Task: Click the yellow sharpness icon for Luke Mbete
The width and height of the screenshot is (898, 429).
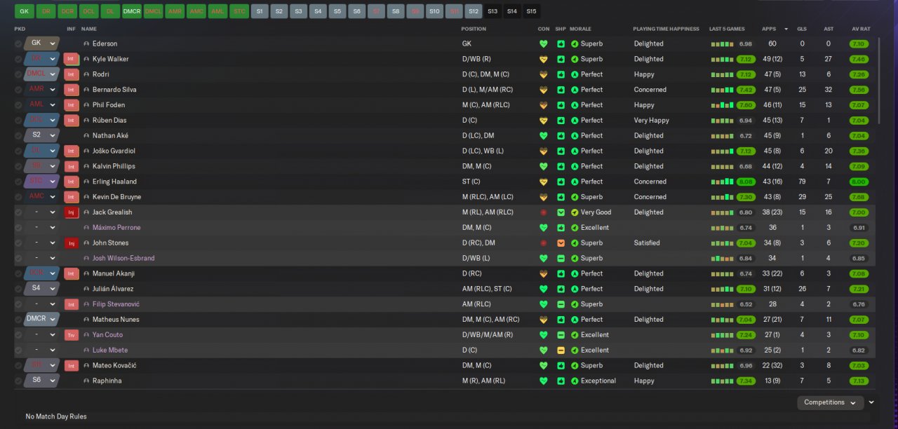Action: (x=561, y=350)
